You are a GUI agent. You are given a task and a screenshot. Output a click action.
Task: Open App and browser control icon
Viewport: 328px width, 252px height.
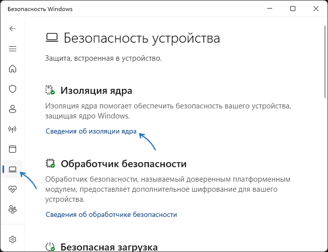click(x=13, y=149)
